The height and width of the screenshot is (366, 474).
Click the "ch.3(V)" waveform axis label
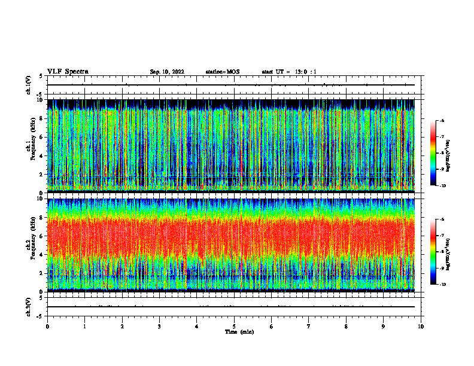(29, 307)
